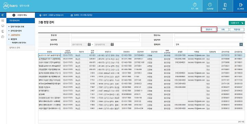The image size is (247, 124).
Task: Sort by 업체상태 column header
Action: (212, 51)
